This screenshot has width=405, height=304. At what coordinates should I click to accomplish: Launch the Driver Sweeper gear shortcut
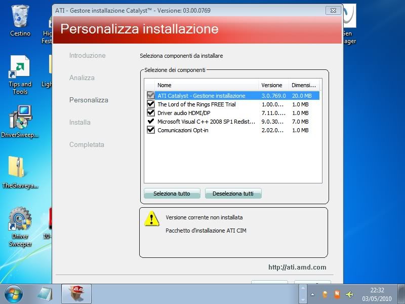pyautogui.click(x=20, y=227)
